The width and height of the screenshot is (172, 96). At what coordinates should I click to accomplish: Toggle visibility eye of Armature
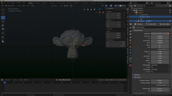pyautogui.click(x=170, y=13)
